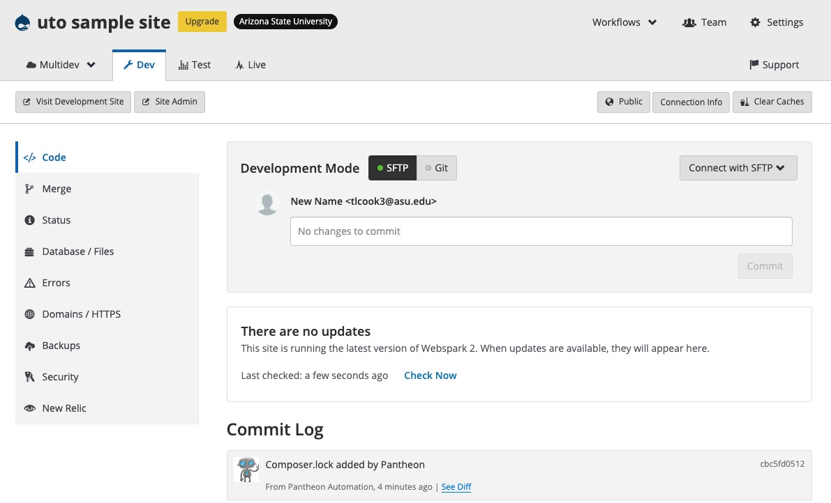Click the yellow Upgrade button

click(x=202, y=22)
